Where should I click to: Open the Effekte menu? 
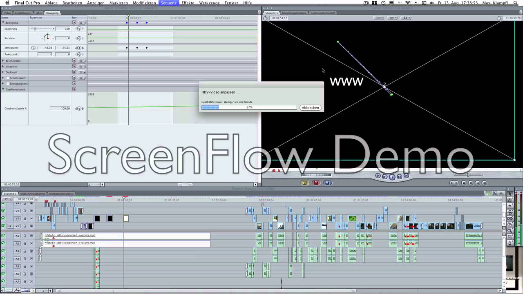188,3
